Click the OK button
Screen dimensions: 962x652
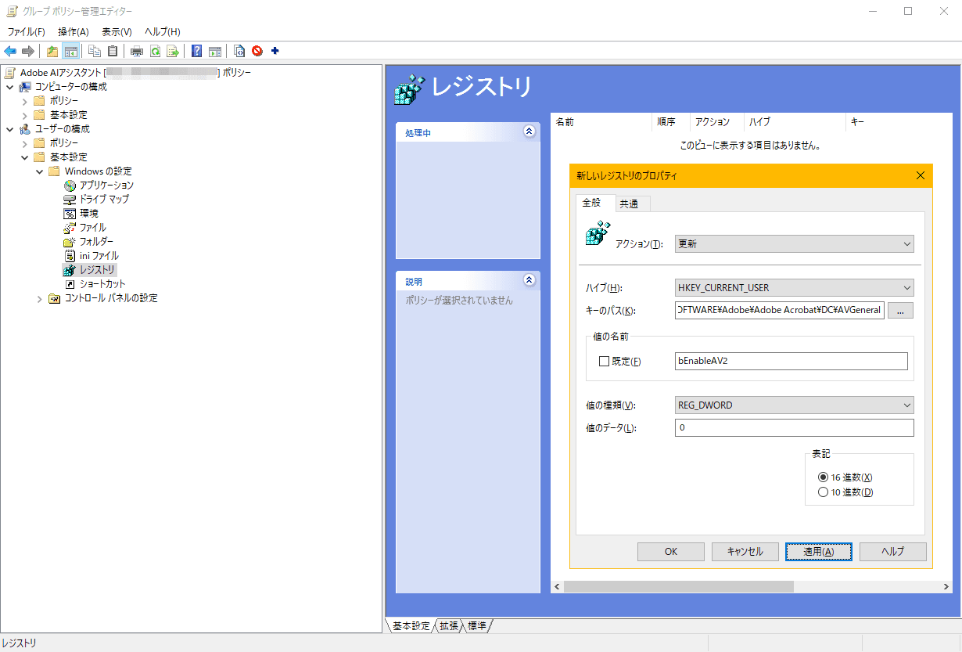(671, 552)
